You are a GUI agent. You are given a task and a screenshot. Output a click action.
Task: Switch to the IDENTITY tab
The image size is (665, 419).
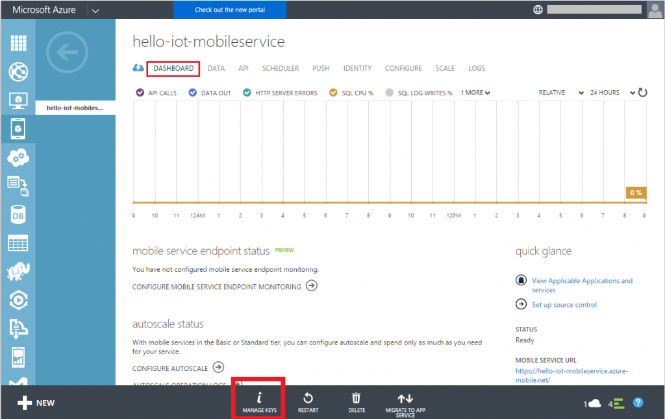point(357,68)
